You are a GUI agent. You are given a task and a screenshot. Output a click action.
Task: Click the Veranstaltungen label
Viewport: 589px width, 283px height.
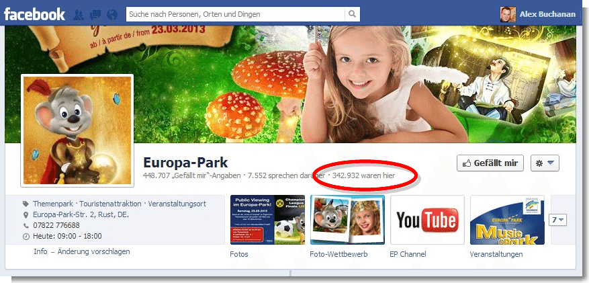[496, 254]
